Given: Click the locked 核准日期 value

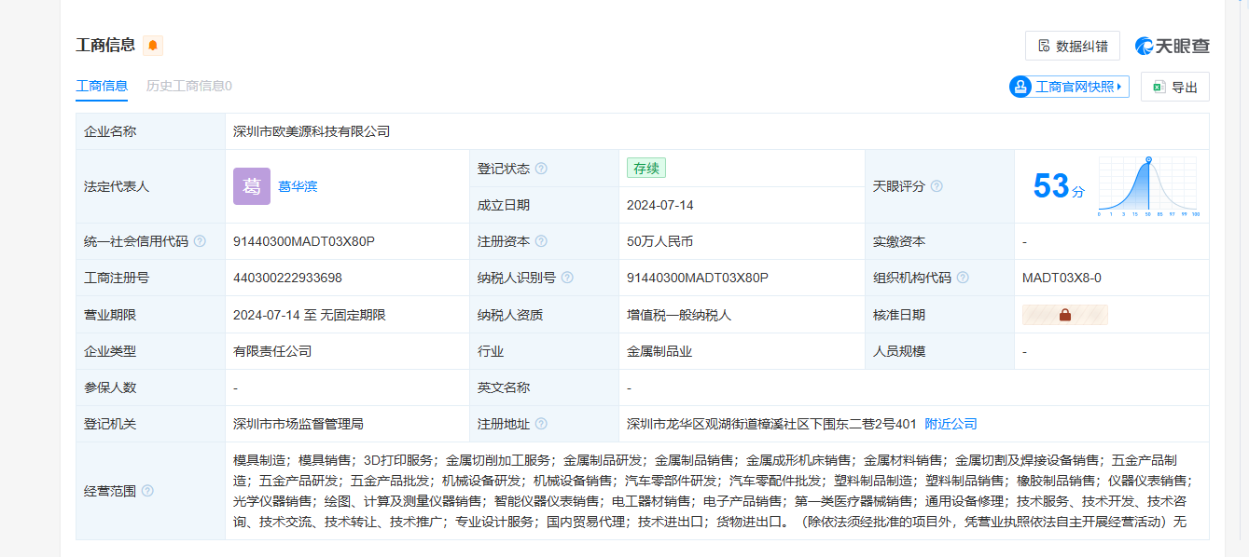Looking at the screenshot, I should click(1065, 315).
